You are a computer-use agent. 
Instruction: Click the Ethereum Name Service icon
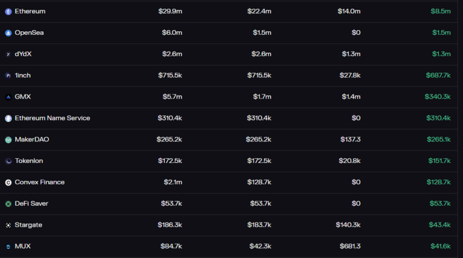[8, 118]
